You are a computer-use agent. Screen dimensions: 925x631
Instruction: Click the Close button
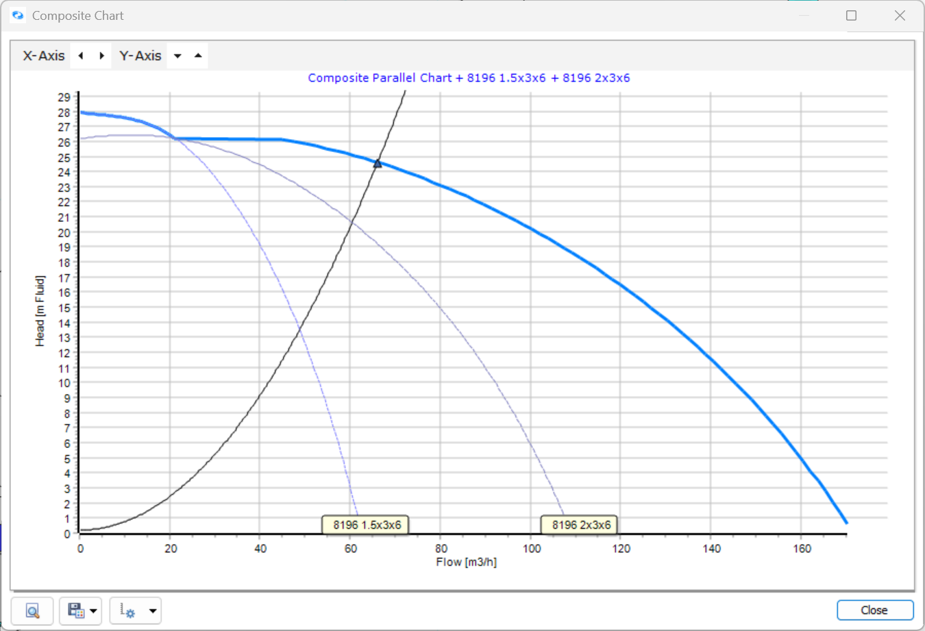click(x=875, y=610)
